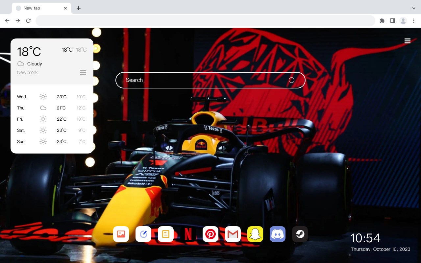Click Saturday's 9°C low temperature

(82, 130)
